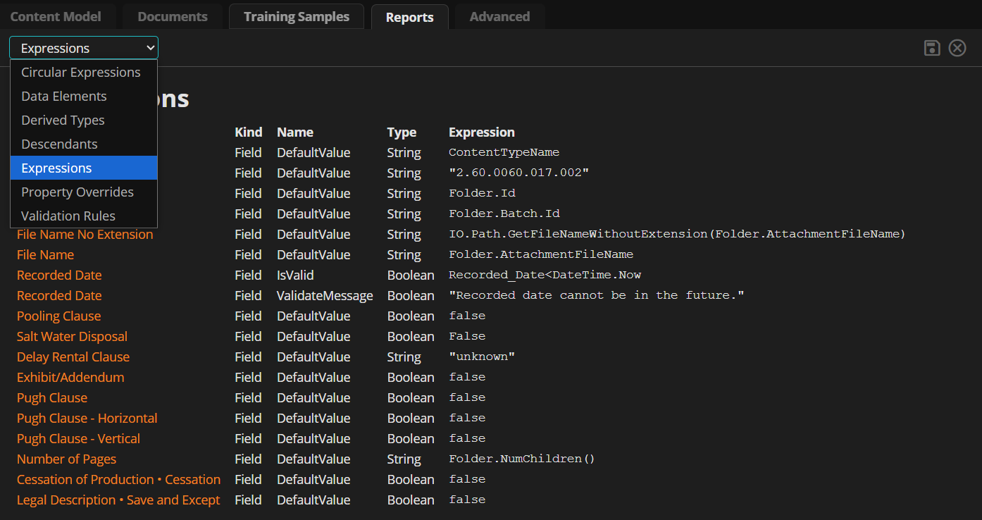
Task: Open Legal Description • Save and Except link
Action: click(118, 500)
